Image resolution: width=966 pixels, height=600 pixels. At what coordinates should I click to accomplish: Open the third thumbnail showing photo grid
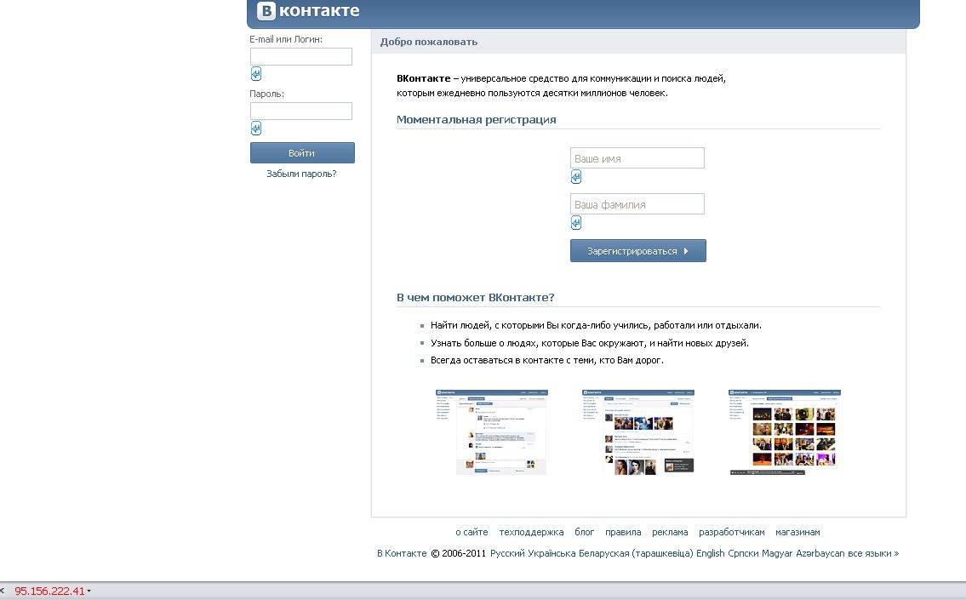[x=784, y=431]
